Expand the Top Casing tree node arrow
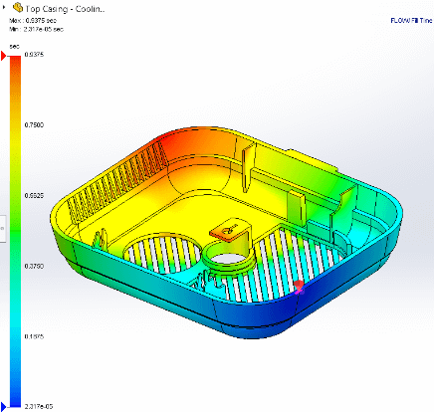Image resolution: width=434 pixels, height=412 pixels. click(4, 7)
